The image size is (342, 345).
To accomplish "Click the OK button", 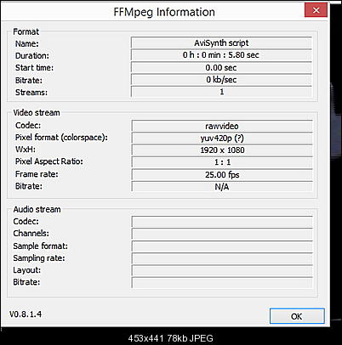I will 297,316.
